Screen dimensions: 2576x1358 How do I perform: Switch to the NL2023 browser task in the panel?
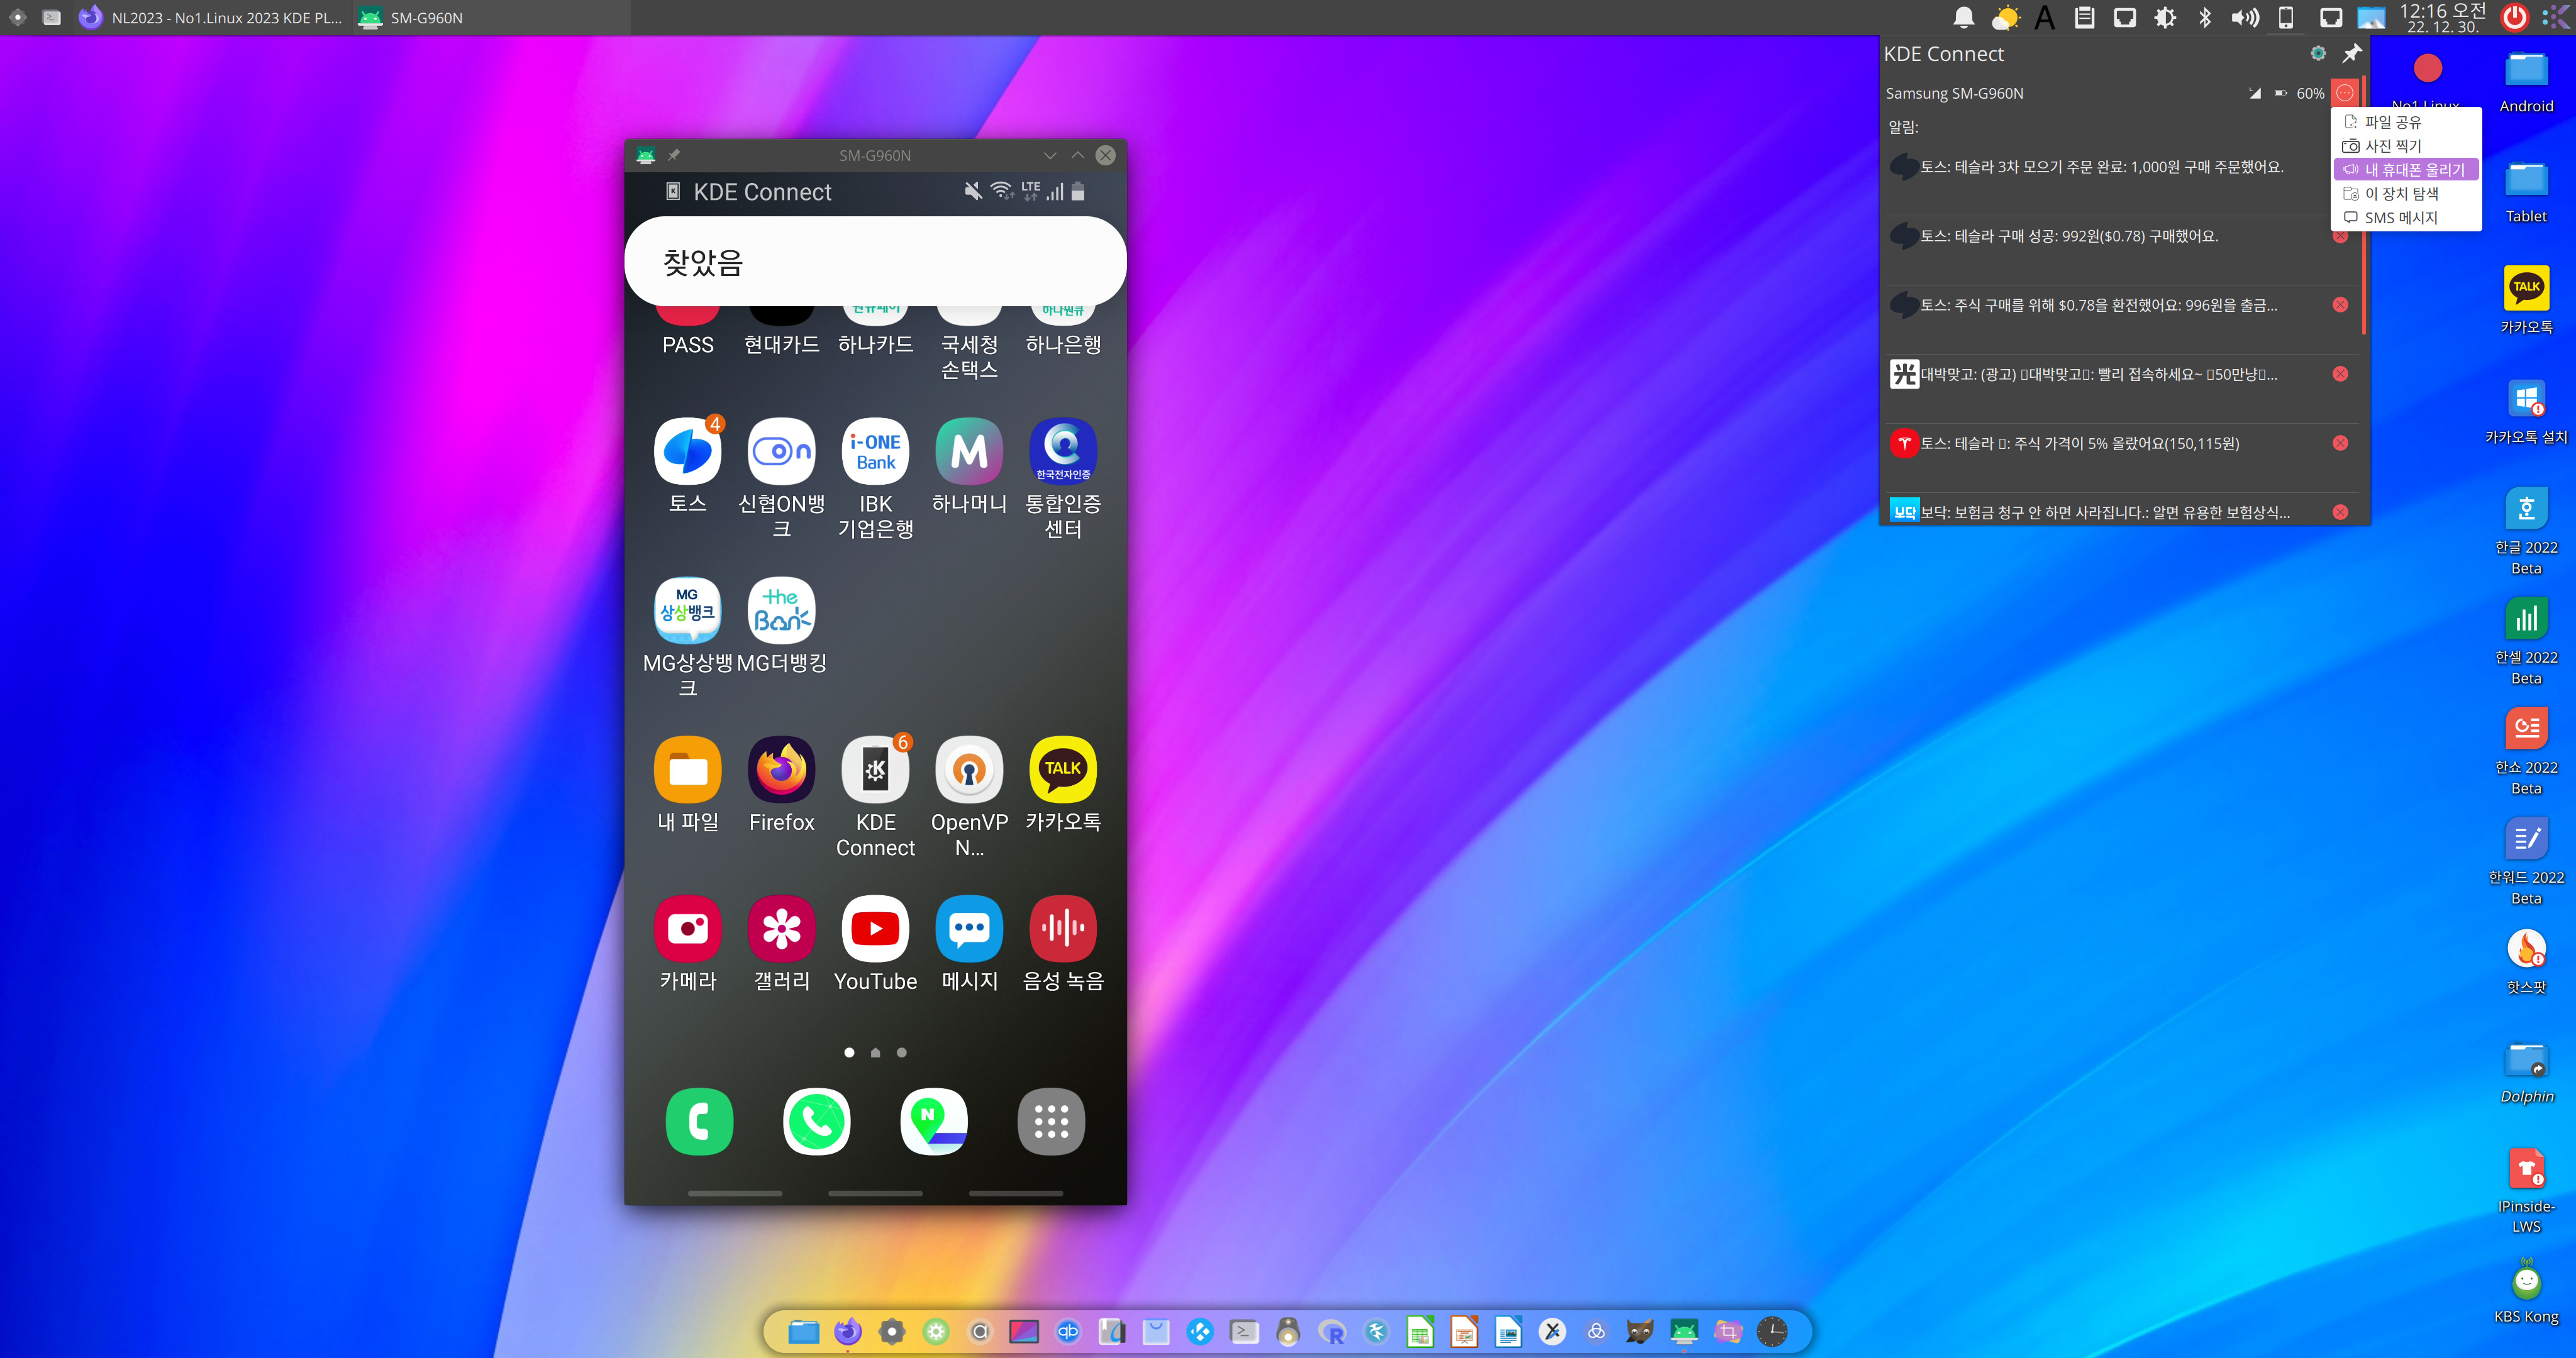click(211, 17)
